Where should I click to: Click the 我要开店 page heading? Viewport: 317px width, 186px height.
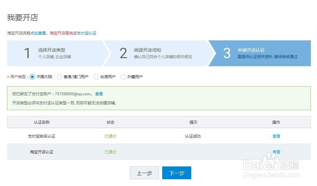22,17
